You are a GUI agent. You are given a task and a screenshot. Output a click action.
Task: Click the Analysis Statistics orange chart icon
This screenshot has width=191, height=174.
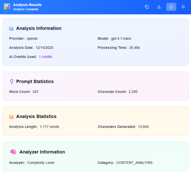pos(12,116)
